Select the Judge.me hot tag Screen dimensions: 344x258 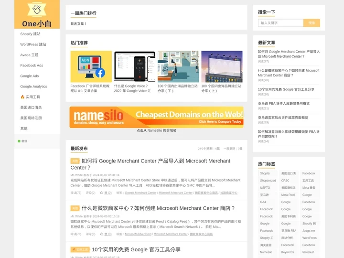(309, 231)
